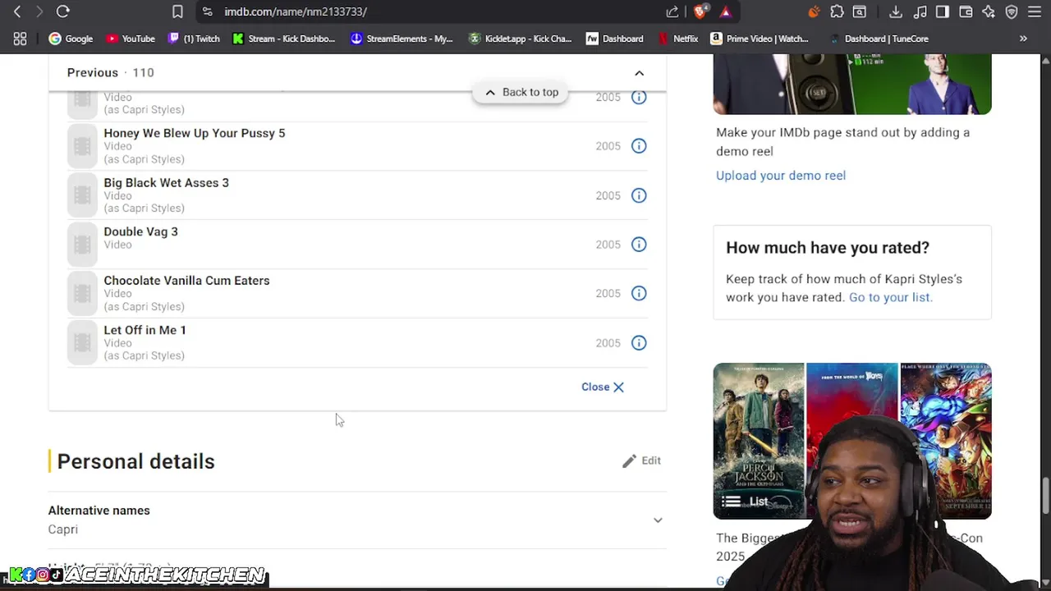The height and width of the screenshot is (591, 1051).
Task: Open tab search window icon
Action: pyautogui.click(x=859, y=11)
